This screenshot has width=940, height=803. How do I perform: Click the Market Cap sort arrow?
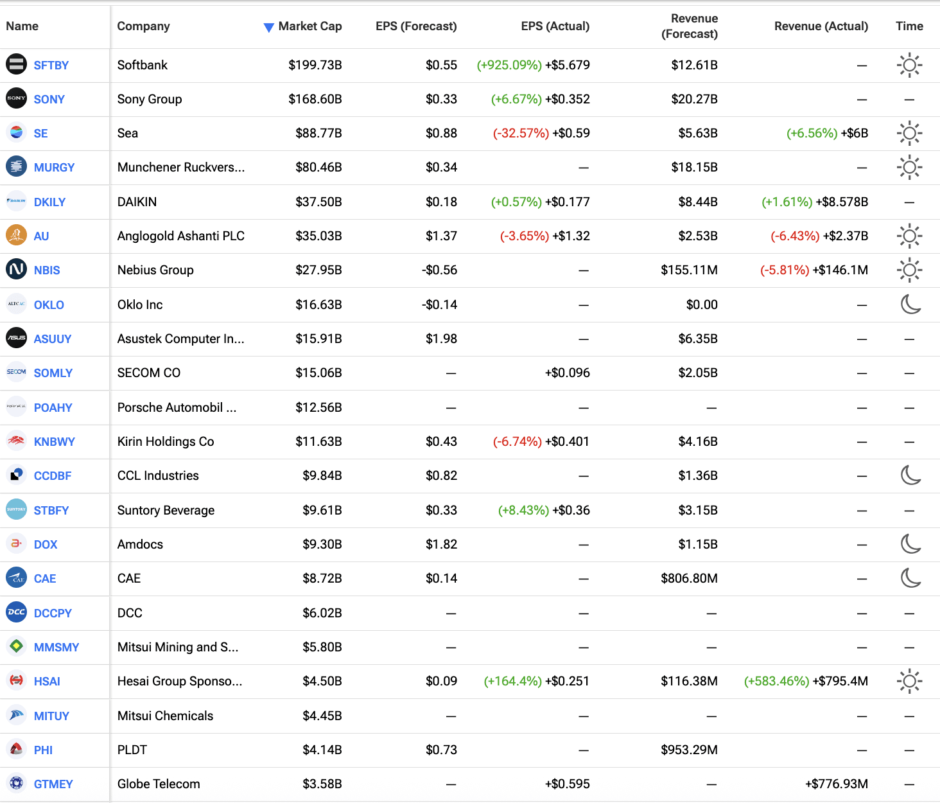[268, 27]
